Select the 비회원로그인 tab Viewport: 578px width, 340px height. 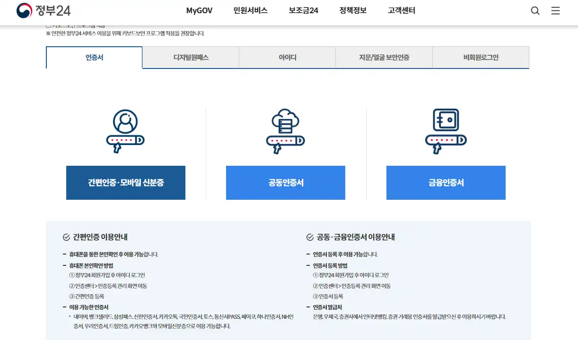pyautogui.click(x=481, y=57)
